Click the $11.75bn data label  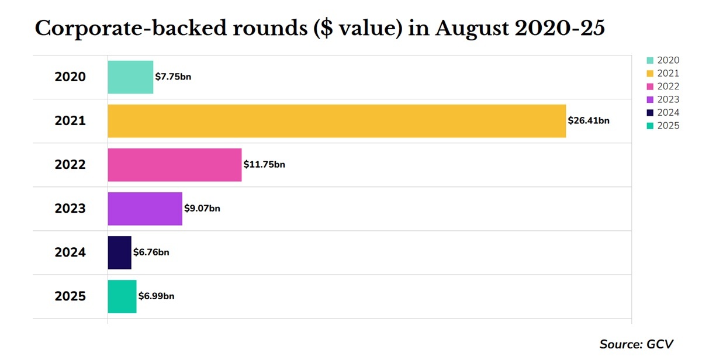pos(264,165)
